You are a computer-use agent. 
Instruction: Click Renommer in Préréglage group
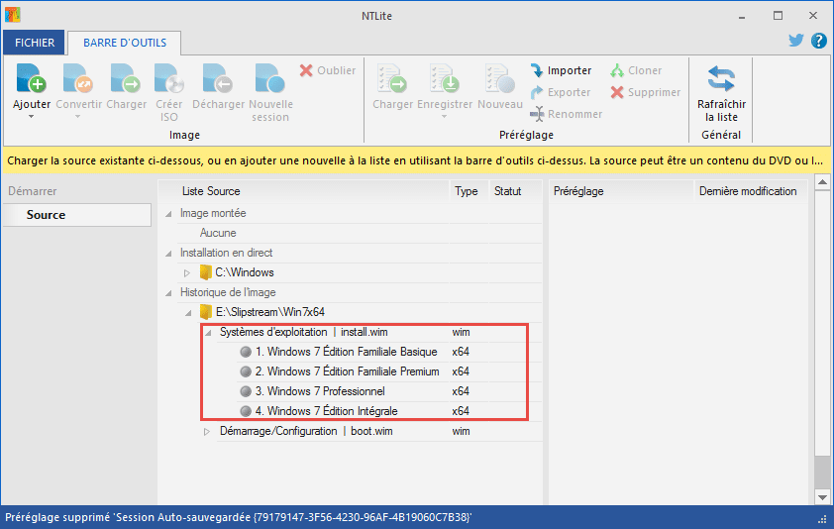coord(566,114)
